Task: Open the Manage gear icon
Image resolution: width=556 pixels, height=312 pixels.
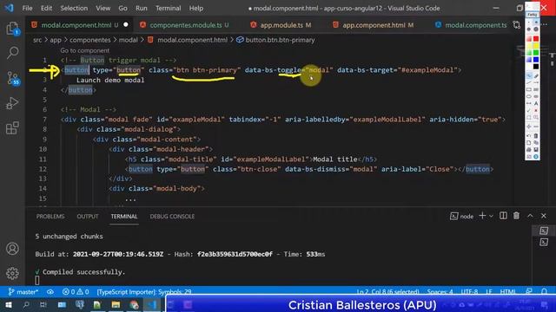Action: point(12,273)
